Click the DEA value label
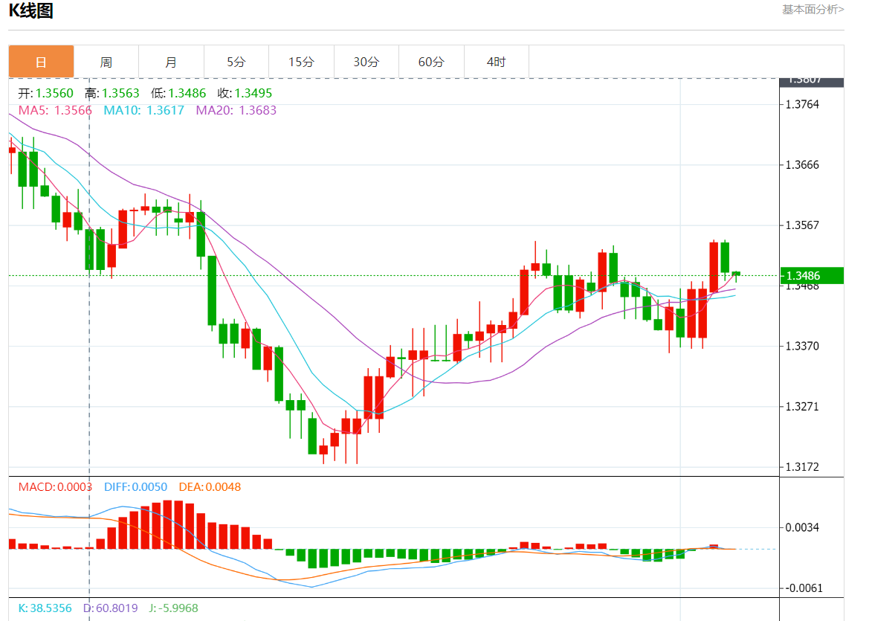Viewport: 872px width, 621px height. pyautogui.click(x=210, y=487)
